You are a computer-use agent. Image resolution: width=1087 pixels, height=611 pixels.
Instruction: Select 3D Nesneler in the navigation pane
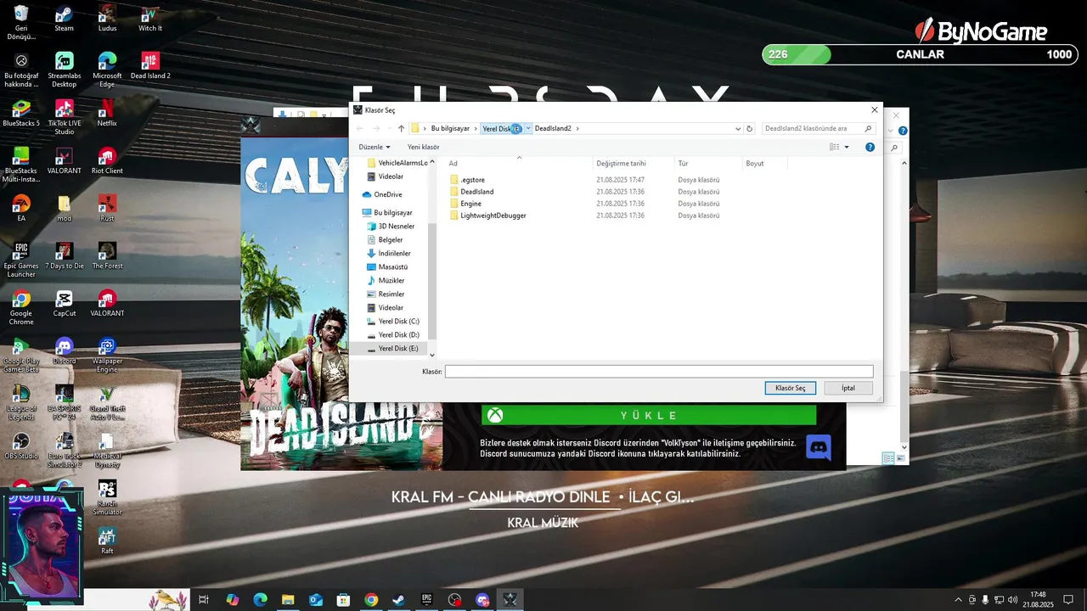coord(396,227)
